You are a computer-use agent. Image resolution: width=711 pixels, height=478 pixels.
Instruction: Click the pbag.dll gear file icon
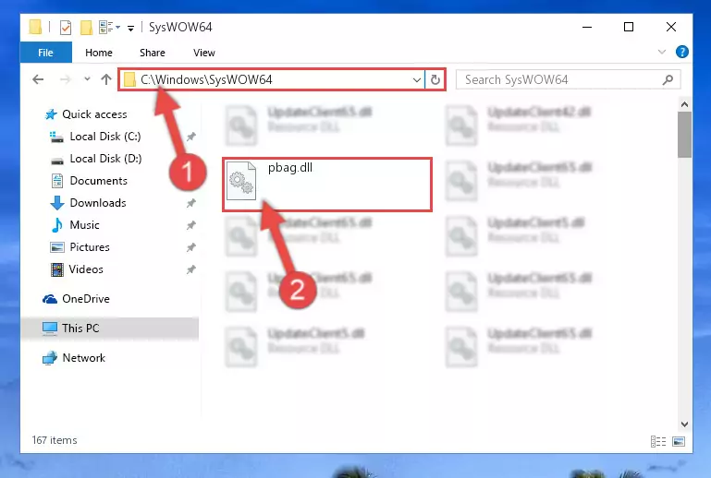point(241,181)
